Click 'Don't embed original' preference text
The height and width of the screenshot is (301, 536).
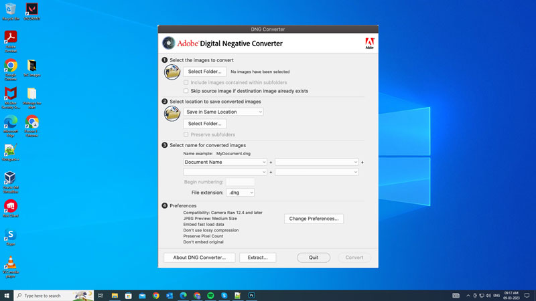tap(204, 242)
